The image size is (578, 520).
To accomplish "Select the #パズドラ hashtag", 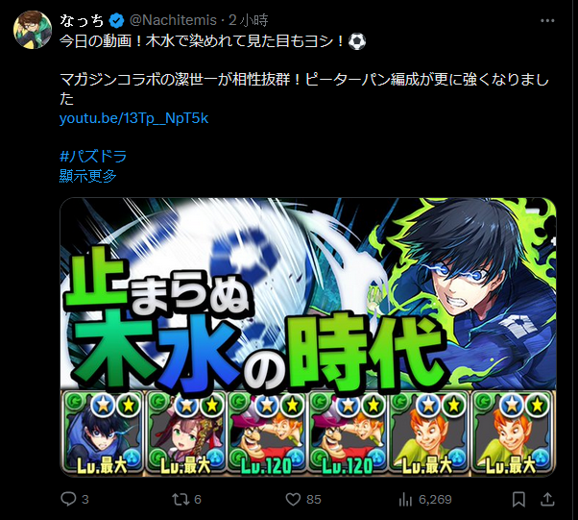I will pos(93,156).
